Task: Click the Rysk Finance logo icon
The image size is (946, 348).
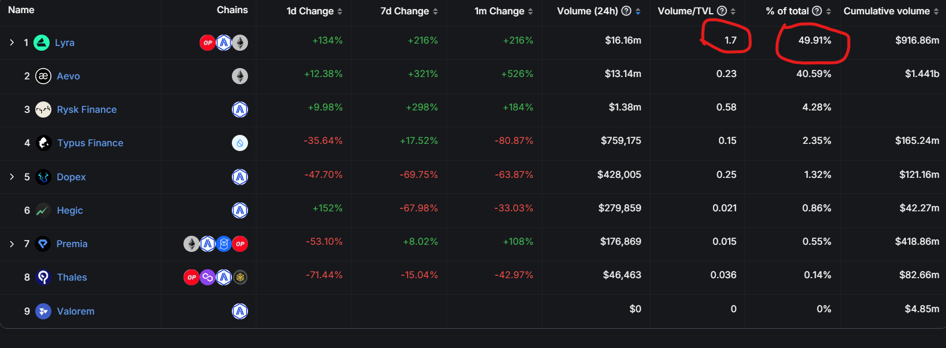Action: pyautogui.click(x=43, y=109)
